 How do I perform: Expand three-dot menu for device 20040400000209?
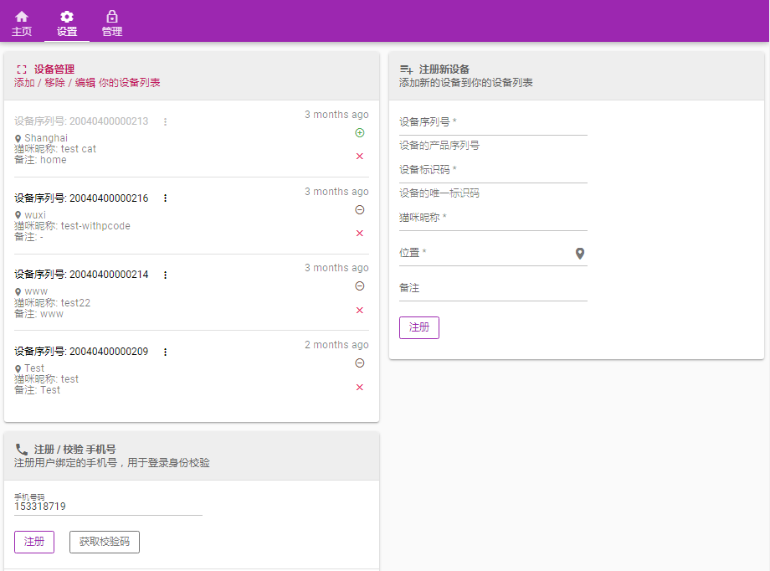click(165, 352)
